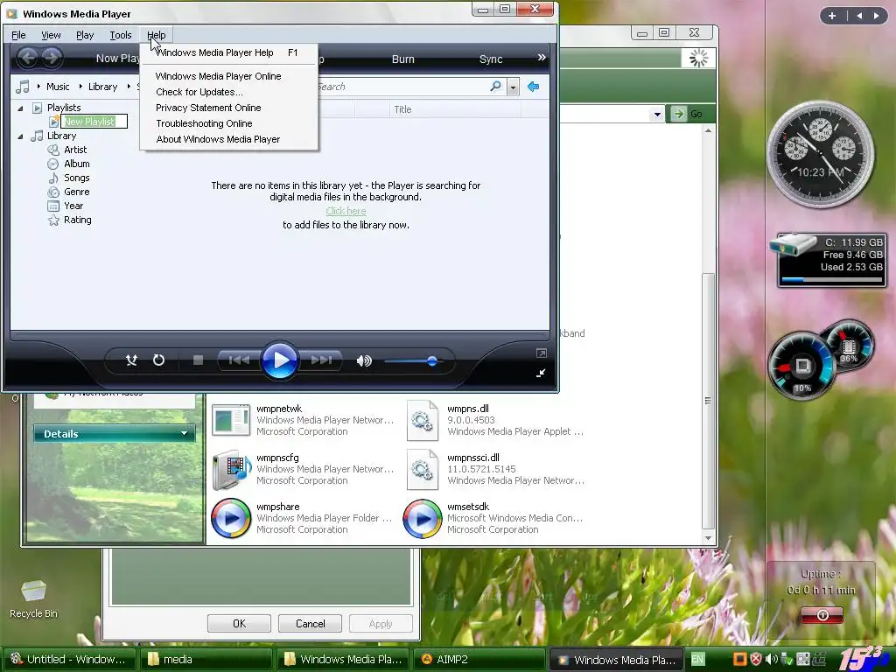Click into the Search box

pos(402,87)
